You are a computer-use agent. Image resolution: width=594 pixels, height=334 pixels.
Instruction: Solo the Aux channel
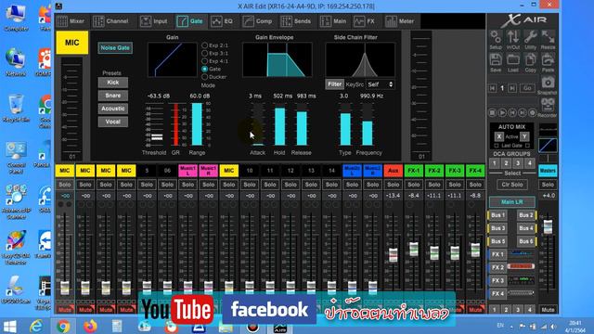pos(394,185)
